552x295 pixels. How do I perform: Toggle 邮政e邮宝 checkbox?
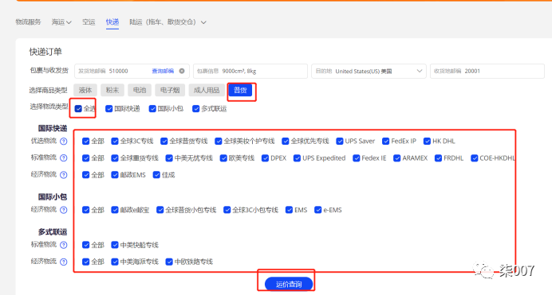coord(115,210)
